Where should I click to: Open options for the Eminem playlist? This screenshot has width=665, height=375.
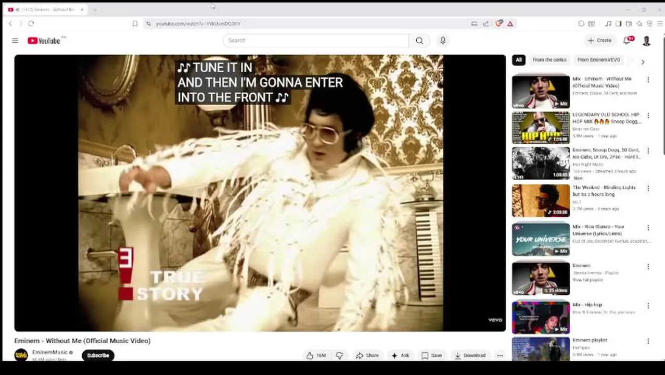pyautogui.click(x=648, y=266)
